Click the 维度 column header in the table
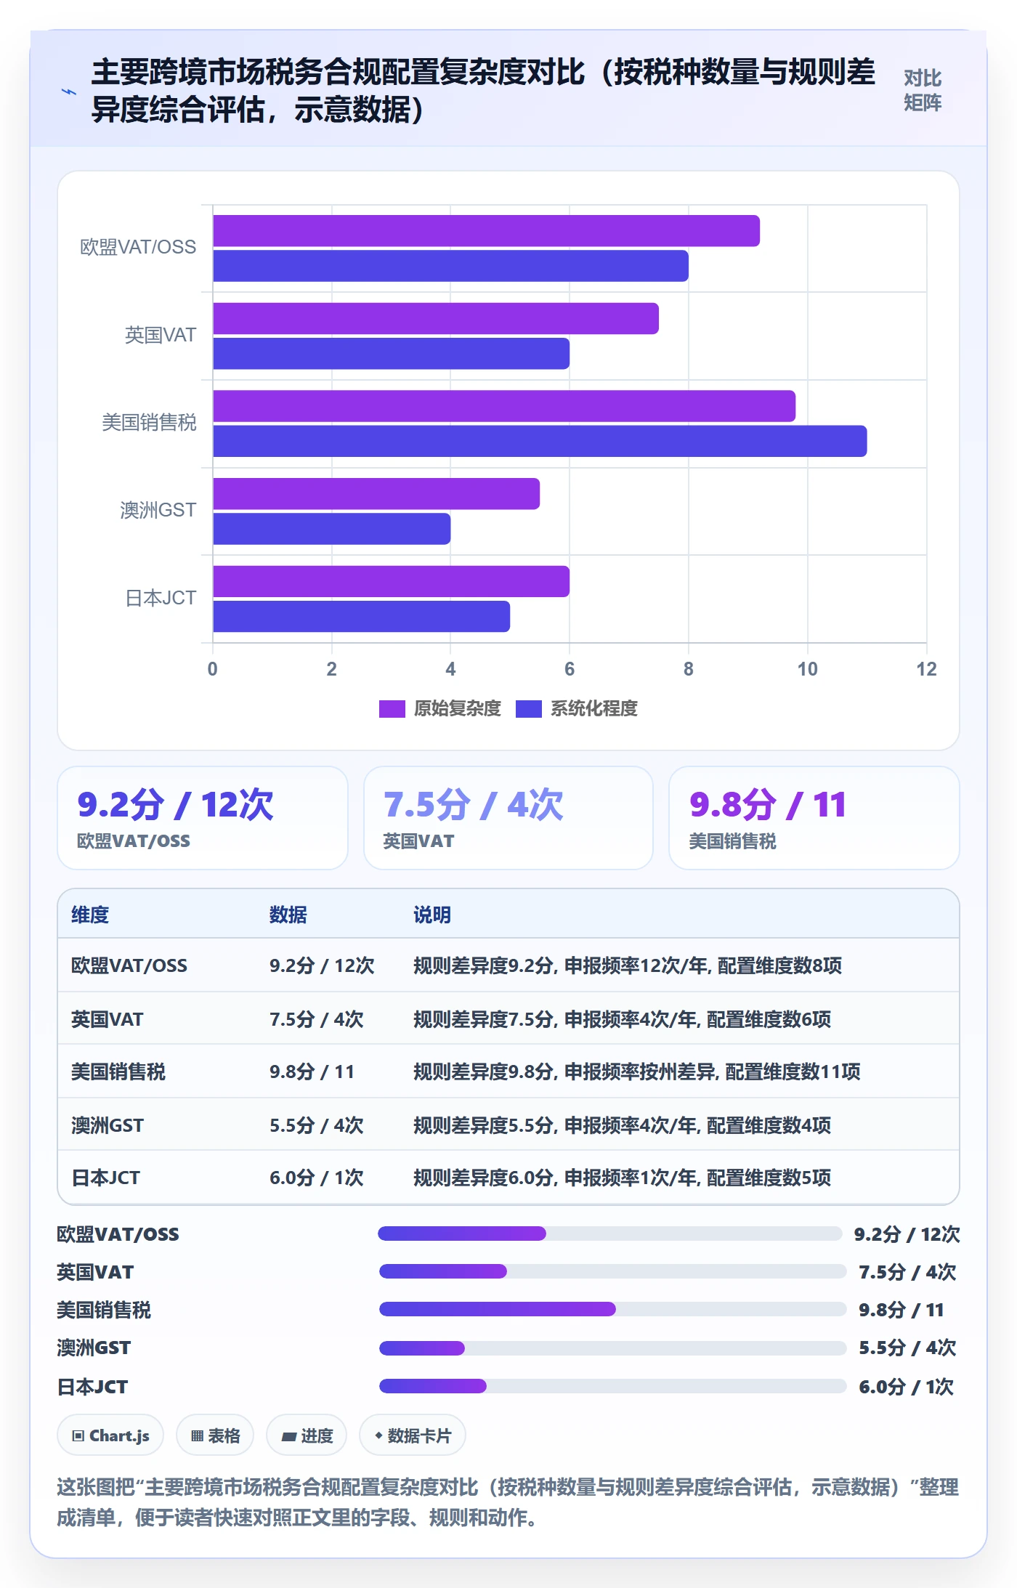This screenshot has width=1017, height=1588. [x=90, y=915]
